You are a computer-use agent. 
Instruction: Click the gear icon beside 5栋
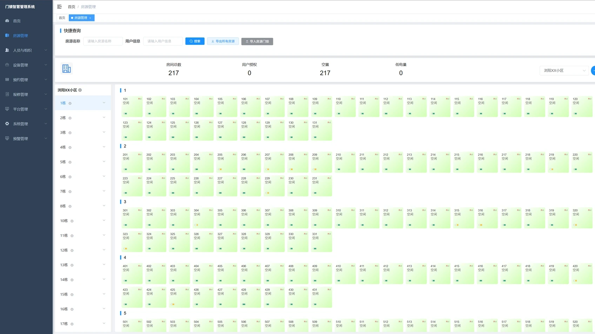[70, 162]
